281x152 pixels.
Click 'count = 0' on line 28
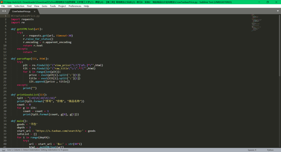(x=24, y=105)
